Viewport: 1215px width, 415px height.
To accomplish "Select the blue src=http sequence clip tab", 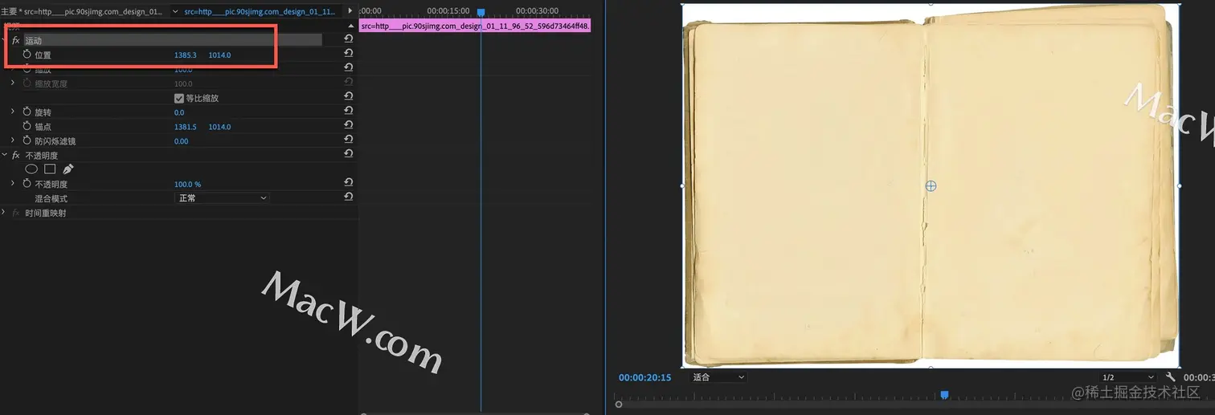I will pos(260,12).
